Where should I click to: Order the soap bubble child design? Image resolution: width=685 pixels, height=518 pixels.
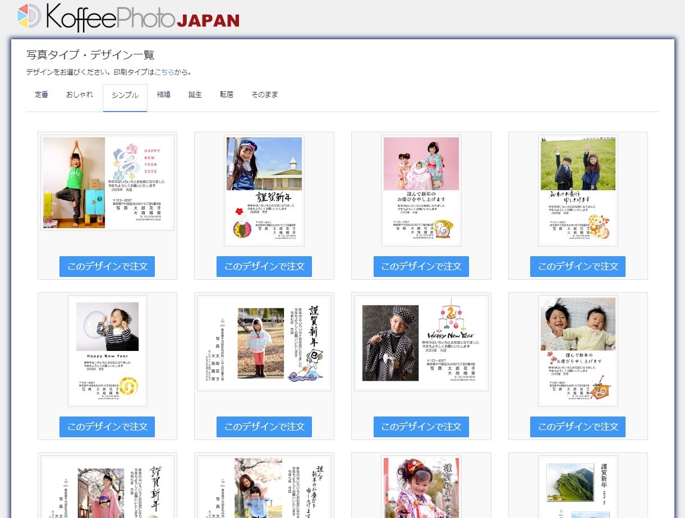click(x=107, y=427)
